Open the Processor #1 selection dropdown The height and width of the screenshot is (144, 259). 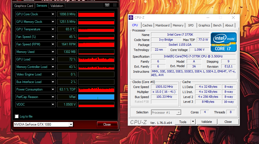(179, 112)
